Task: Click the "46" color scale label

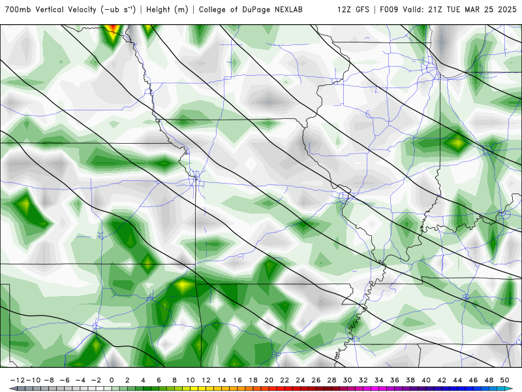Action: pyautogui.click(x=474, y=380)
